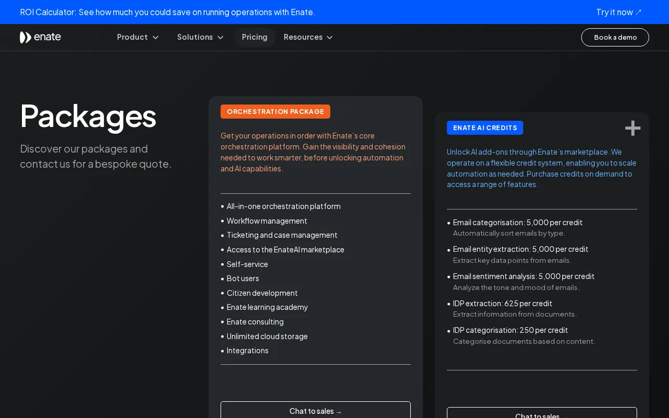The image size is (669, 418).
Task: Click 'Automatically sort emails by type.' text
Action: [509, 234]
